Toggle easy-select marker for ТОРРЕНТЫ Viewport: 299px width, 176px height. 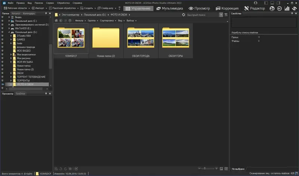click(2, 81)
